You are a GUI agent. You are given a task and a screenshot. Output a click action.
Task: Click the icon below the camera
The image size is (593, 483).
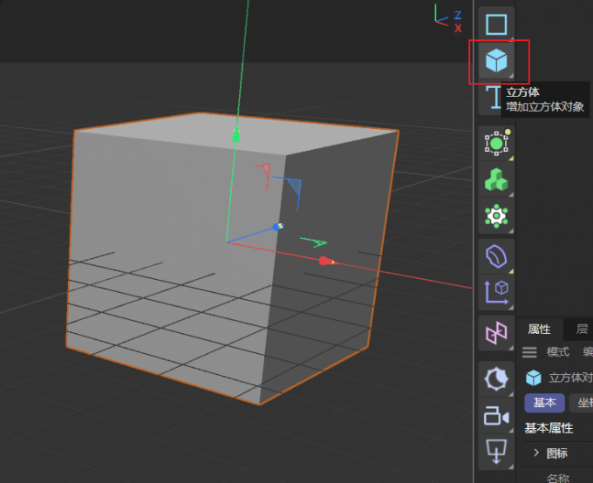coord(496,452)
